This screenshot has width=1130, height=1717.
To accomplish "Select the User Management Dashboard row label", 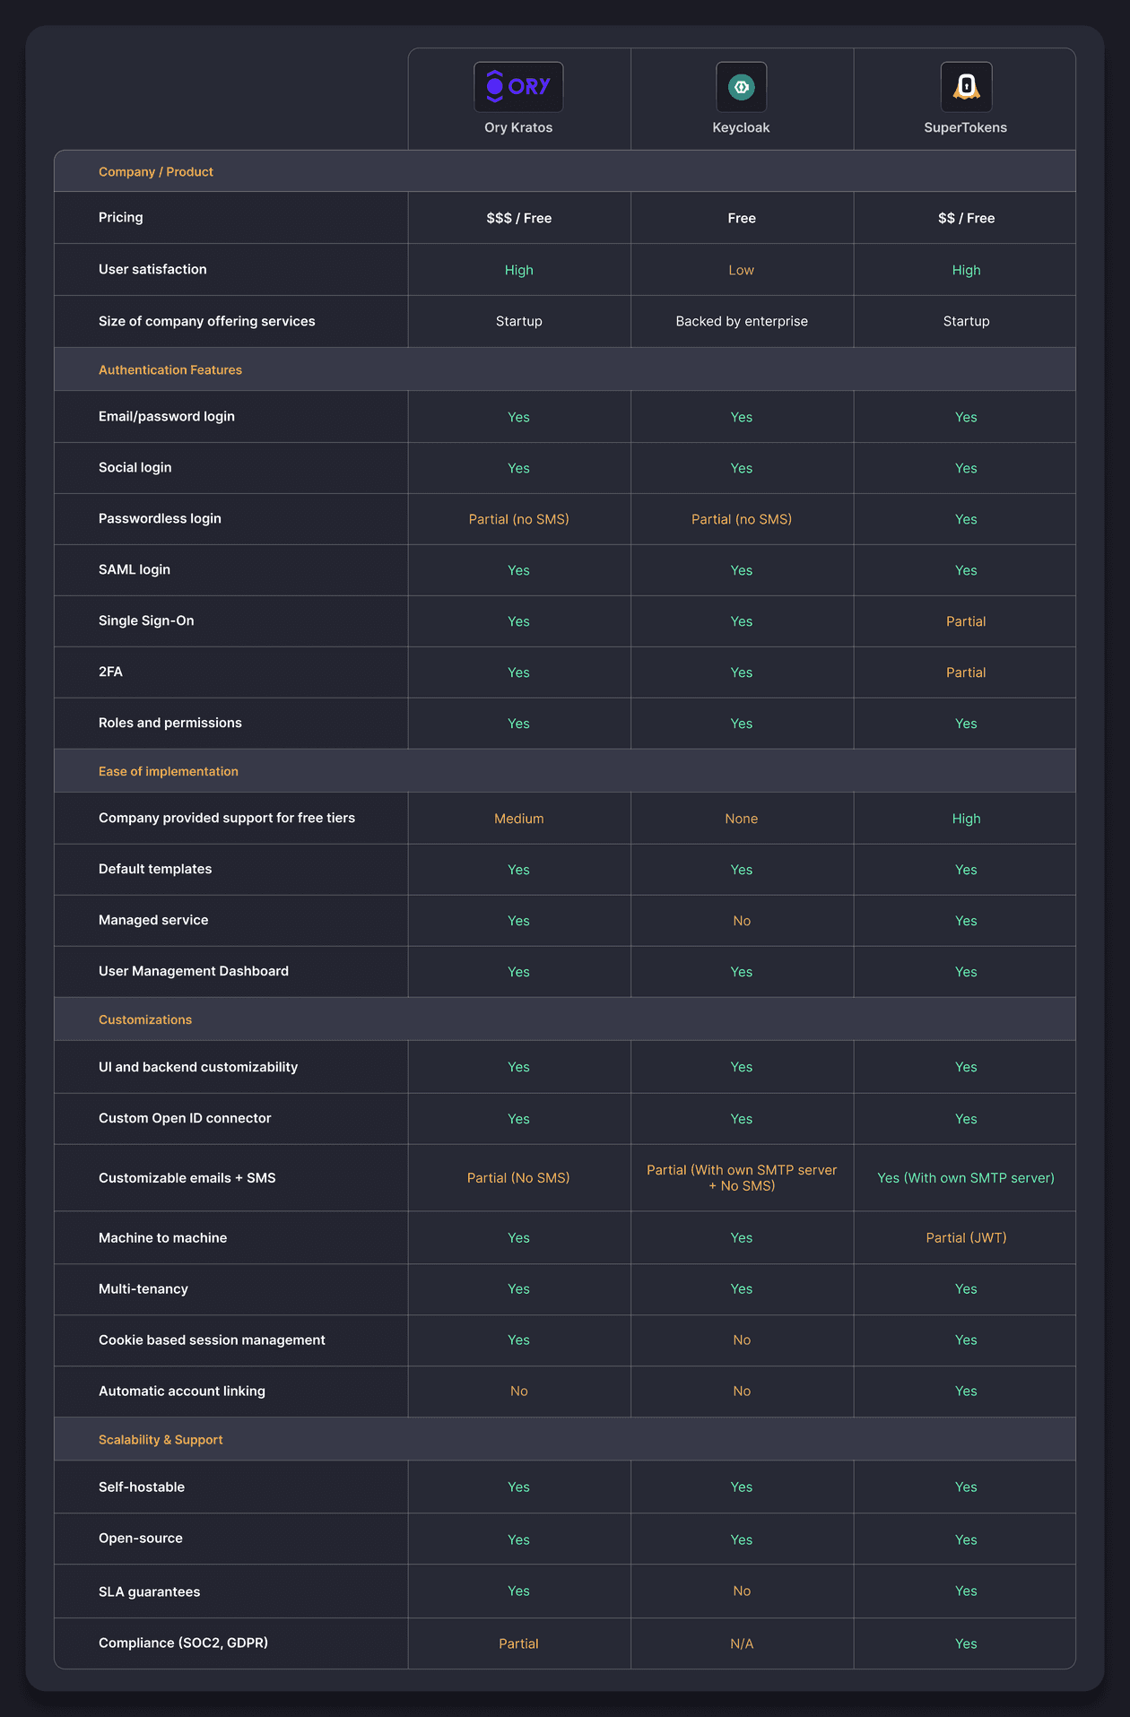I will pos(194,971).
